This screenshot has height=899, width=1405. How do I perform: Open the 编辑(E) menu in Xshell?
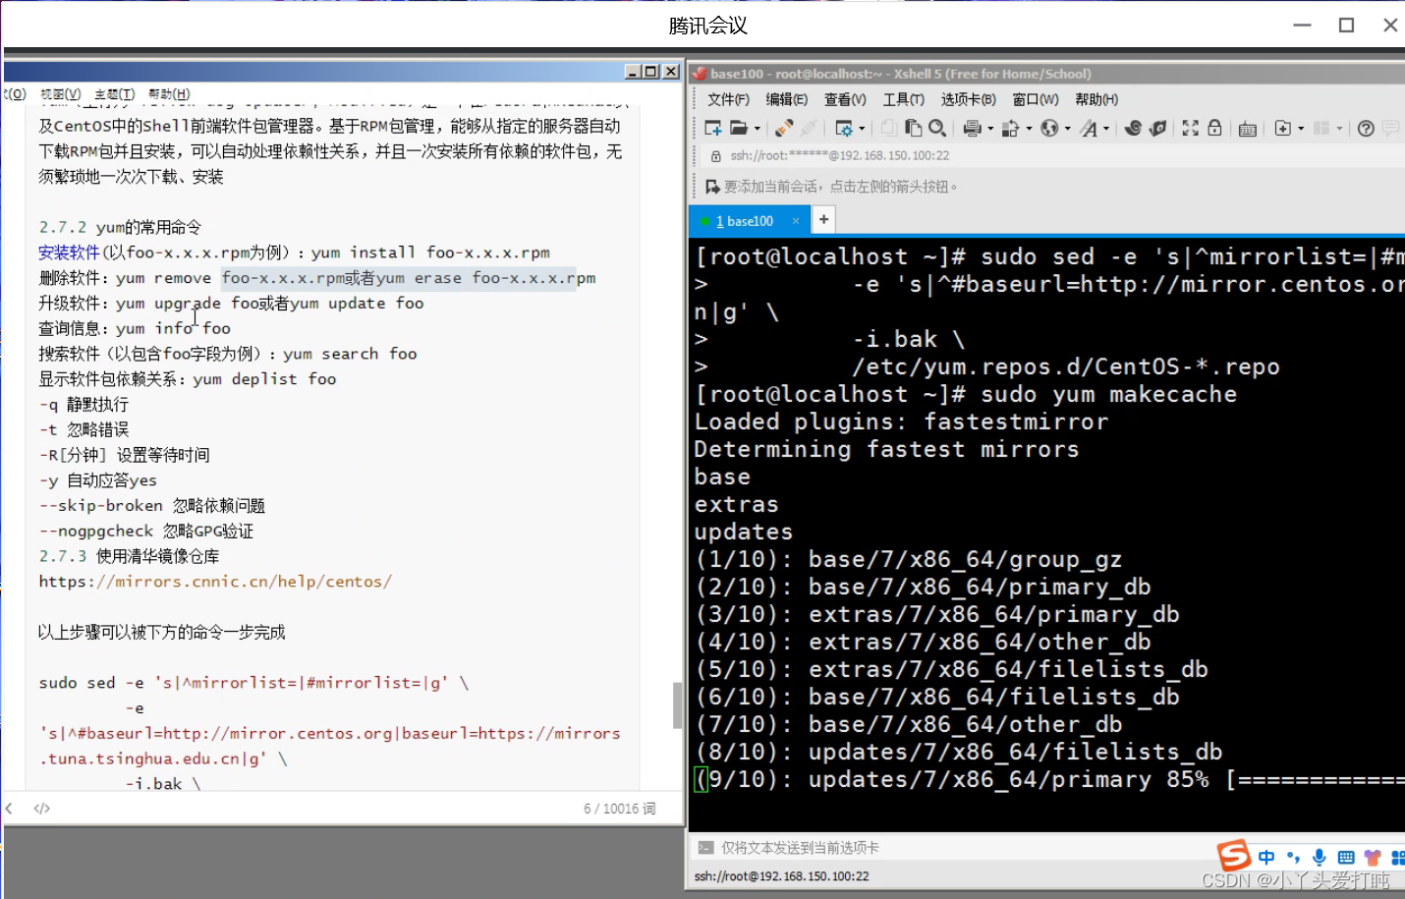tap(786, 99)
